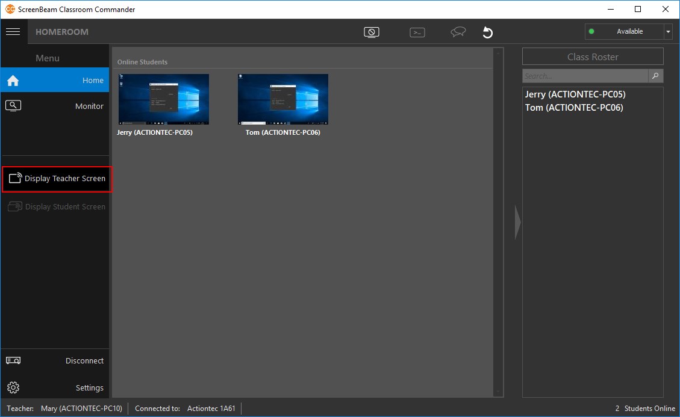Click the Class Roster header button
The image size is (680, 417).
coord(593,57)
